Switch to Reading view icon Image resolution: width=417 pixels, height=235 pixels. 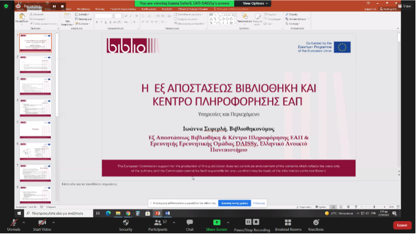(x=349, y=207)
